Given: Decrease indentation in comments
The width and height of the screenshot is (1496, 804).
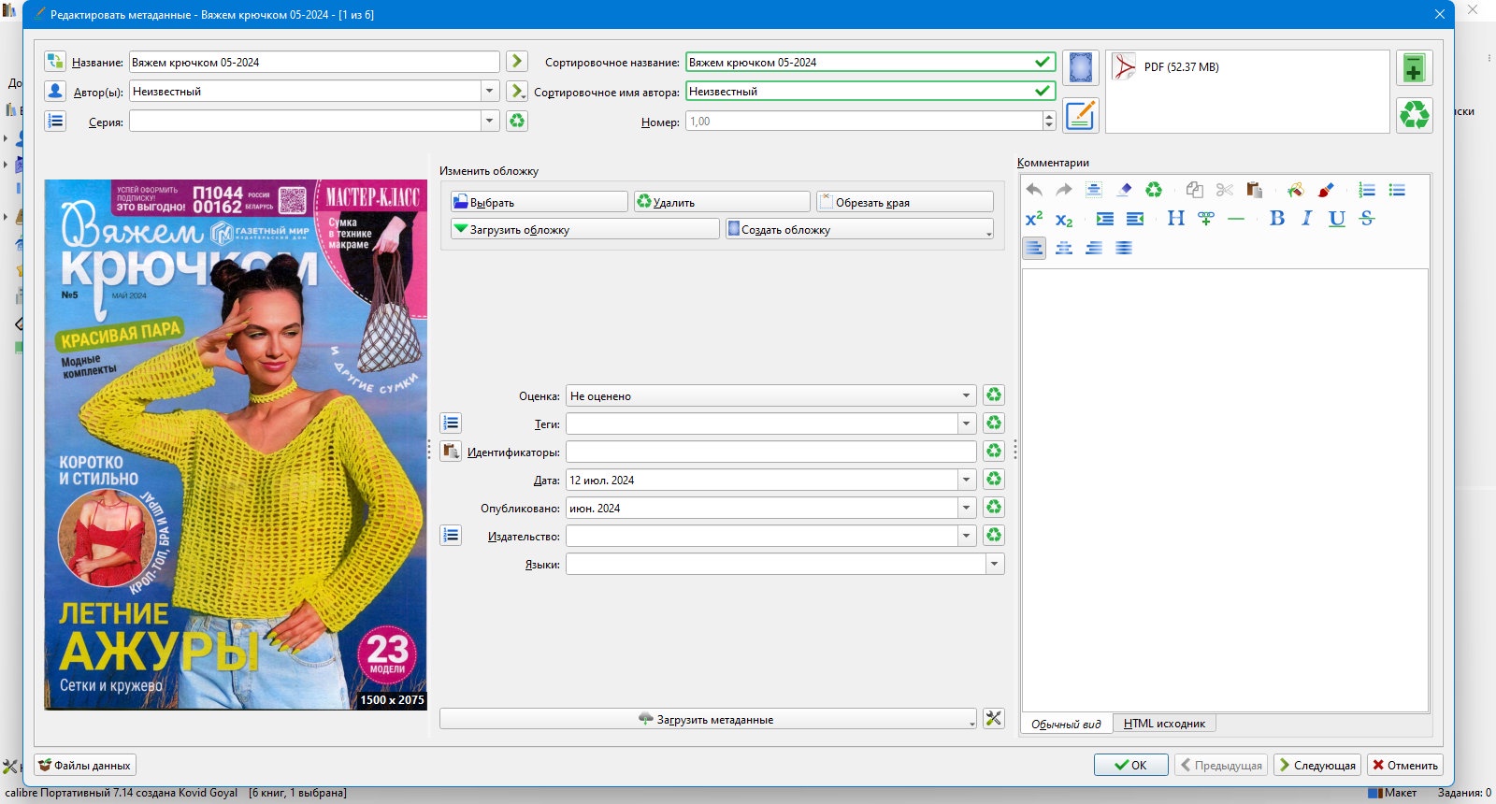Looking at the screenshot, I should (x=1135, y=219).
